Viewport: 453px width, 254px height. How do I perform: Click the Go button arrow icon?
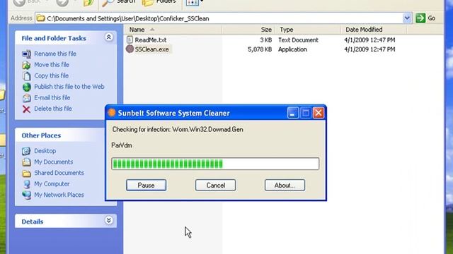pos(420,18)
